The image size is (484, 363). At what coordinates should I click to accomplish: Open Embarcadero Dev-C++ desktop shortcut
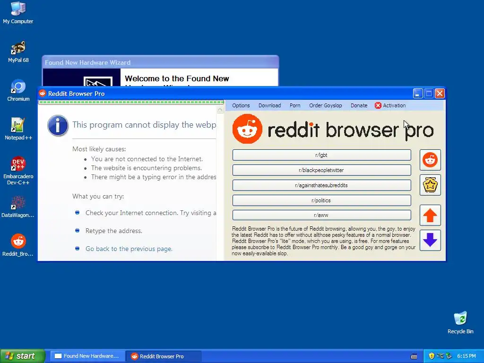pos(18,171)
